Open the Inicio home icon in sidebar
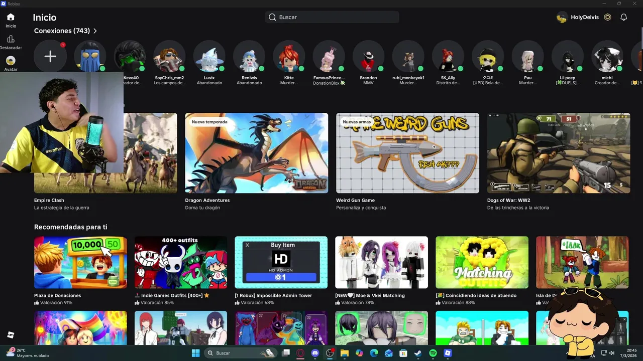This screenshot has width=643, height=361. pyautogui.click(x=11, y=17)
